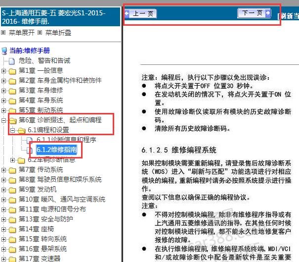Expand 第4章 车身系统 plus box
299x262 pixels.
(3, 101)
